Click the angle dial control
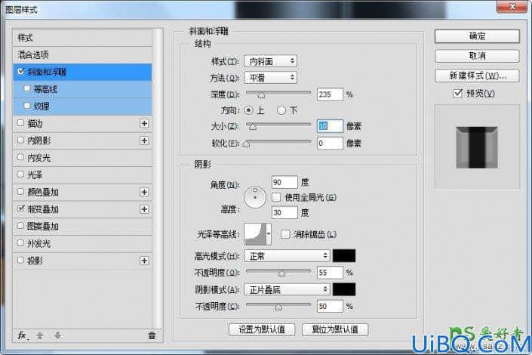532x355 pixels. [255, 196]
